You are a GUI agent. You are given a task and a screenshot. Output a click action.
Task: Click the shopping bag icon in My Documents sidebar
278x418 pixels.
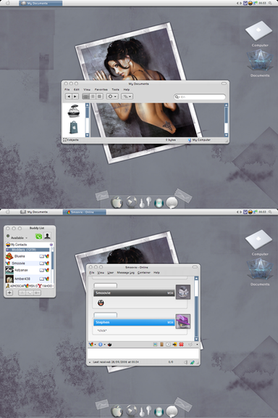point(74,127)
